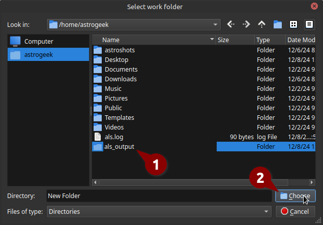Select the Documents folder
The width and height of the screenshot is (323, 225).
pyautogui.click(x=203, y=69)
